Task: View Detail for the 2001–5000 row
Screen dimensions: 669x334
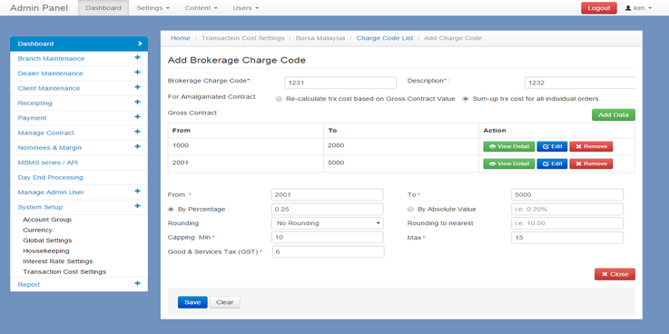Action: pos(509,163)
